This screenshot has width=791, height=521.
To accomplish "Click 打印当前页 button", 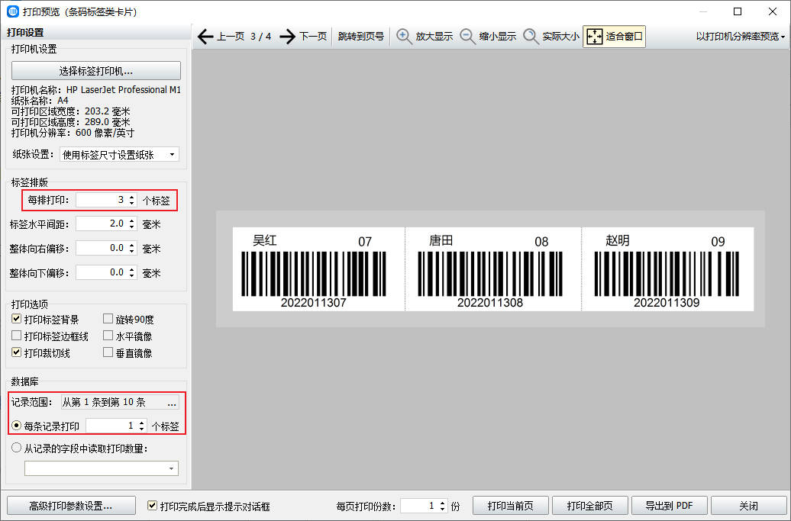I will tap(511, 506).
